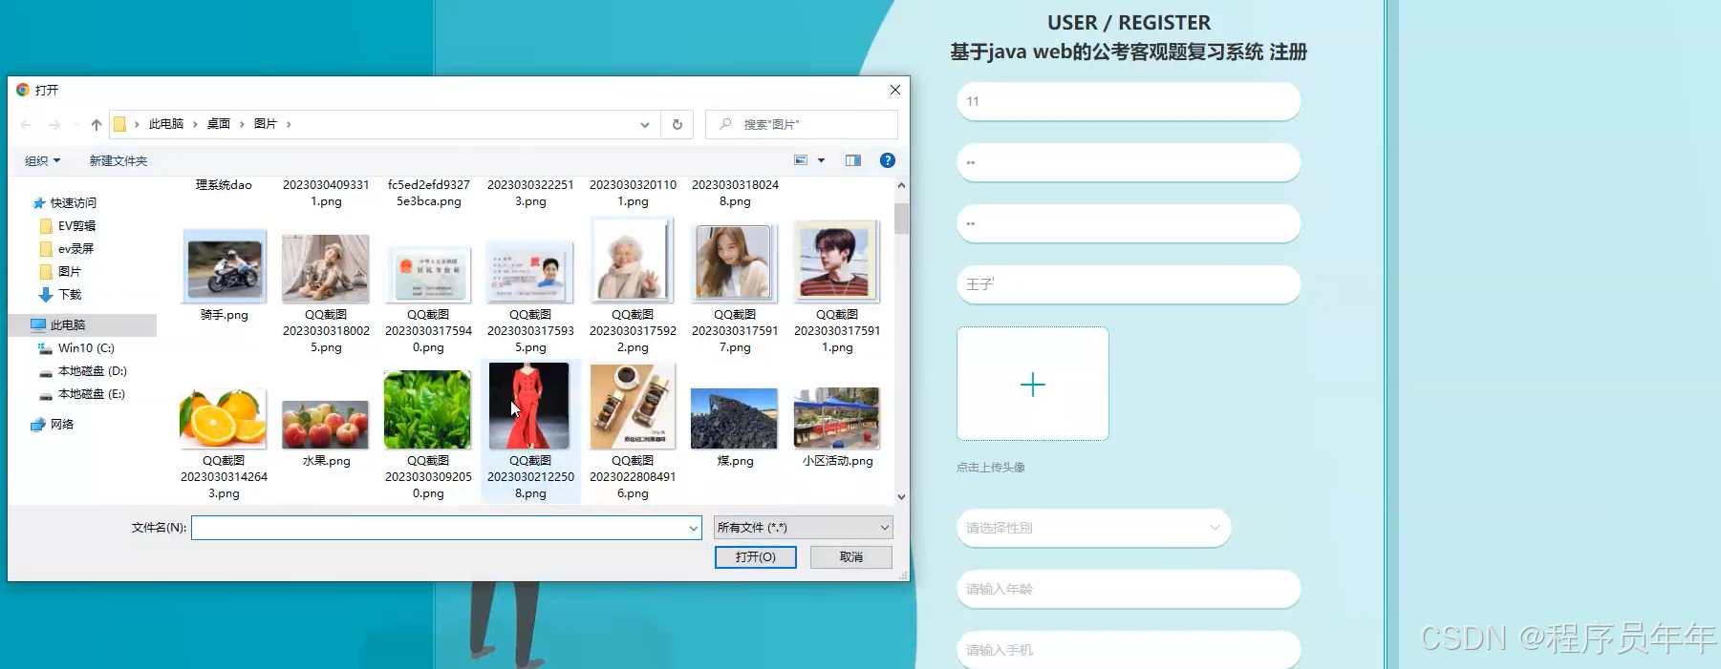This screenshot has height=669, width=1721.
Task: Click the Back arrow in the file dialog
Action: (26, 125)
